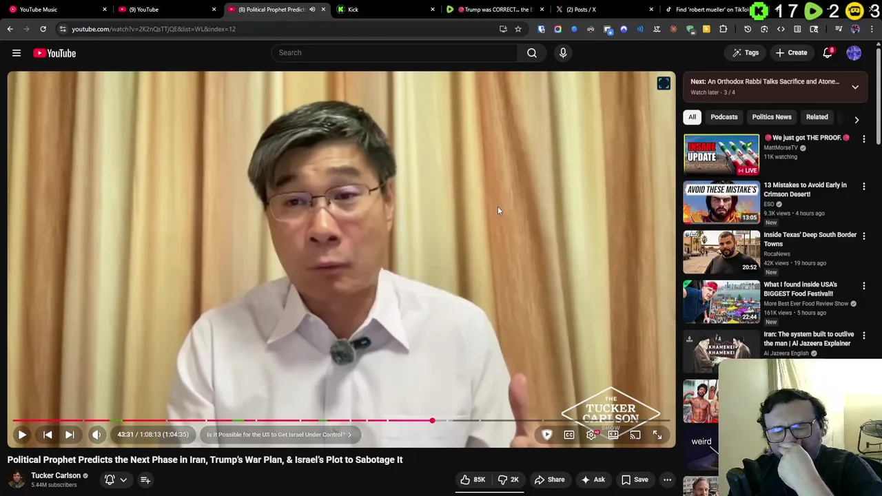Like the video (85K)

[x=473, y=479]
